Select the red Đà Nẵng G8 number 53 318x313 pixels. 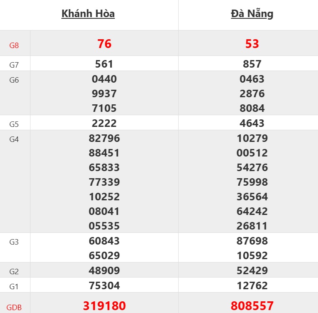pyautogui.click(x=252, y=44)
